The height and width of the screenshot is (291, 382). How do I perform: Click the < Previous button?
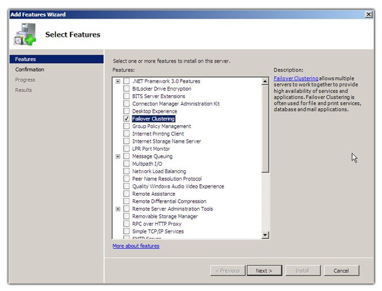click(x=228, y=271)
